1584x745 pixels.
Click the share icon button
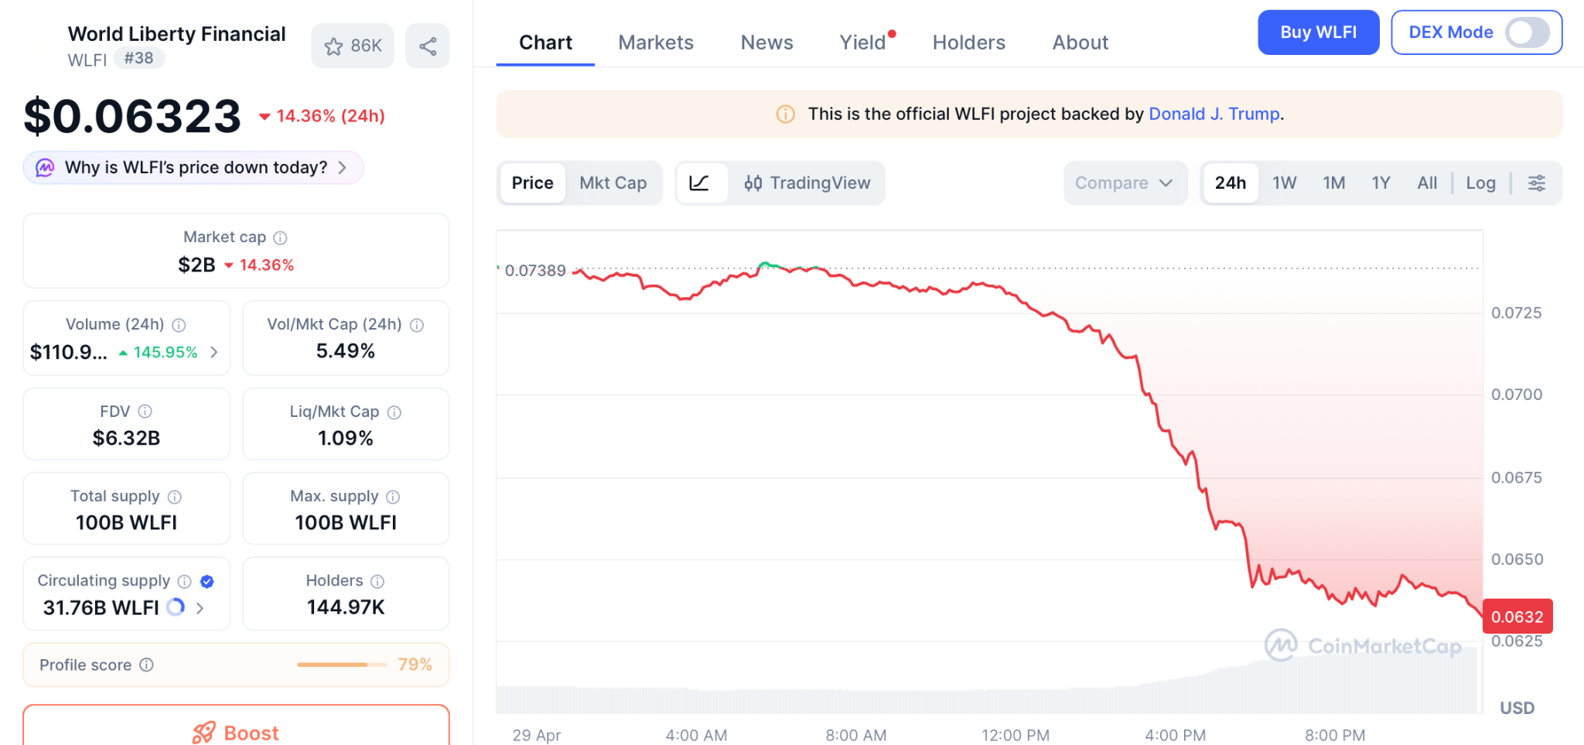coord(428,46)
